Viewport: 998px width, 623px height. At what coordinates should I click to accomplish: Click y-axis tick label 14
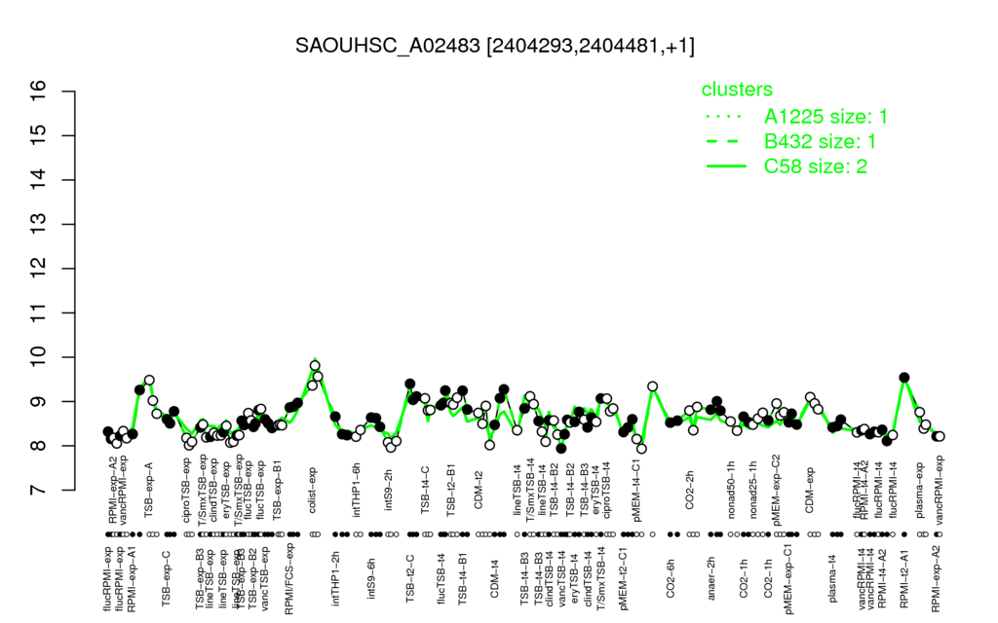[39, 180]
